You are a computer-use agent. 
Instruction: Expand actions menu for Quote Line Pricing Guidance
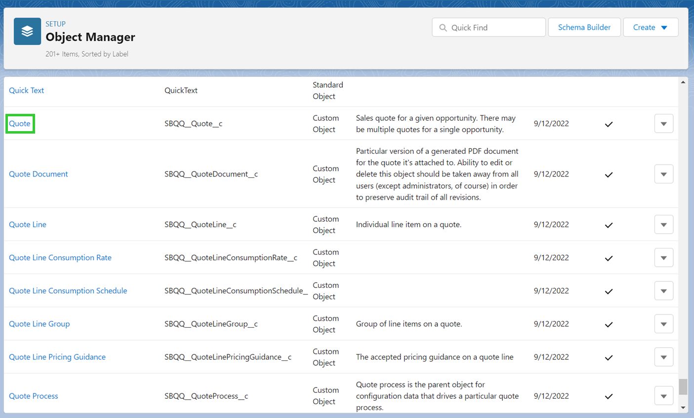tap(664, 357)
